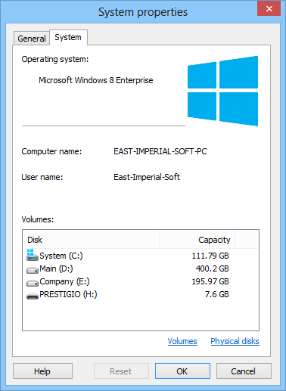The image size is (286, 391).
Task: Click the Main (D:) drive icon
Action: pos(33,270)
